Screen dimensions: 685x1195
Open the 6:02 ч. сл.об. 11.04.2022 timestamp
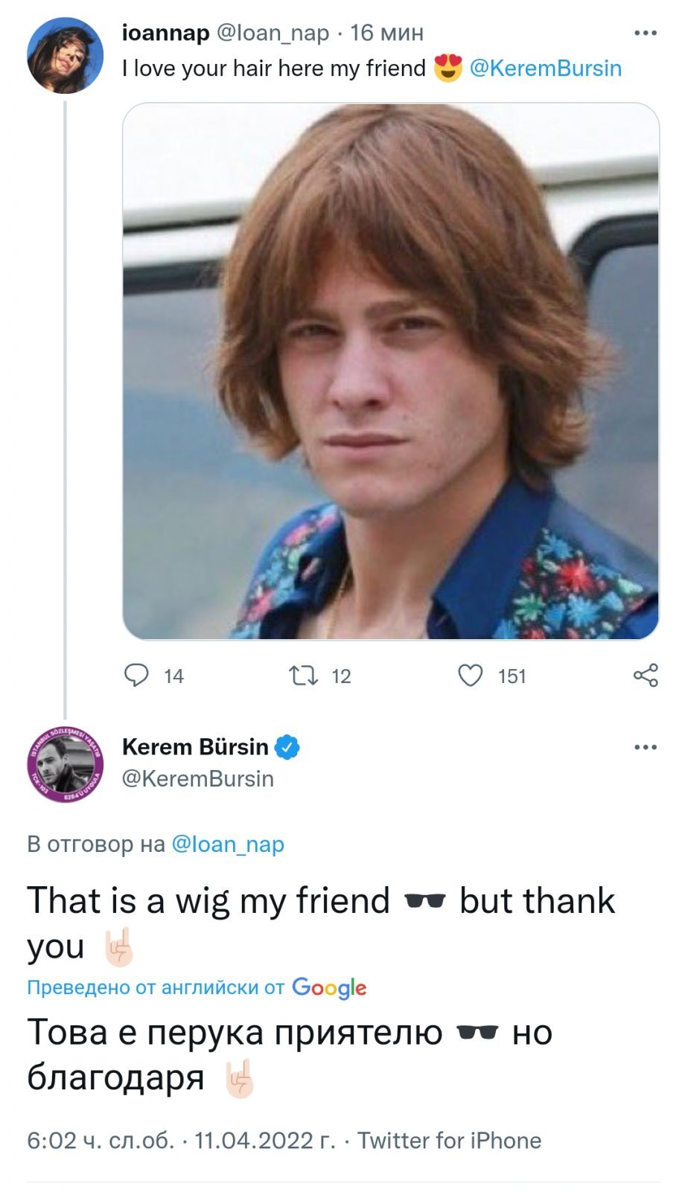(x=181, y=1140)
